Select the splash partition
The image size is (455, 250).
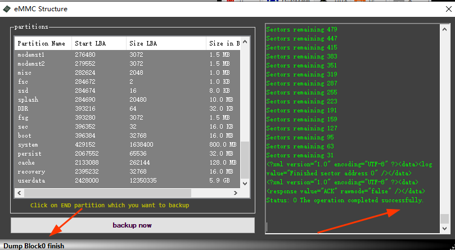pos(127,99)
